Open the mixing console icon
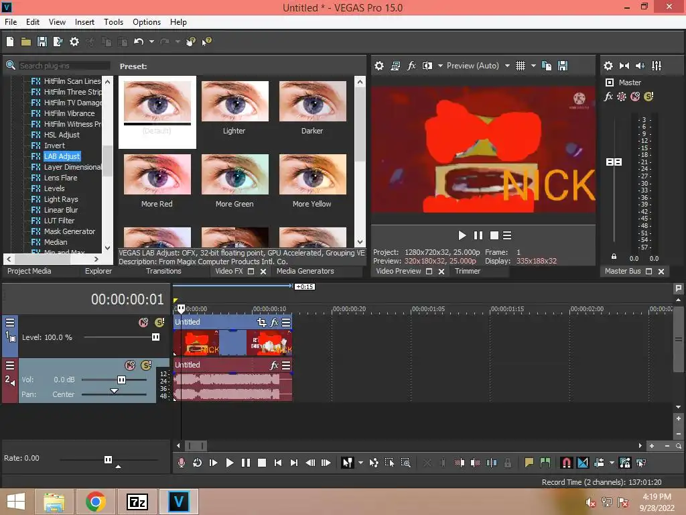The width and height of the screenshot is (686, 515). [x=657, y=66]
